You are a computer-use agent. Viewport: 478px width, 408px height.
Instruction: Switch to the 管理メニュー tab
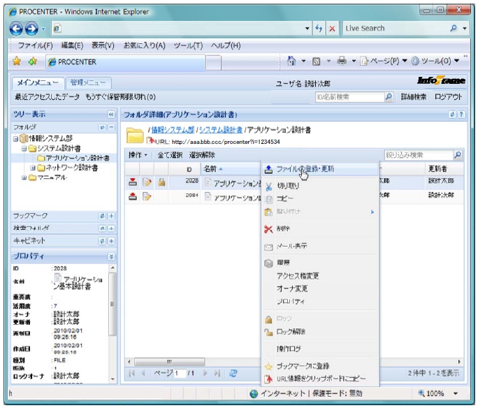88,82
